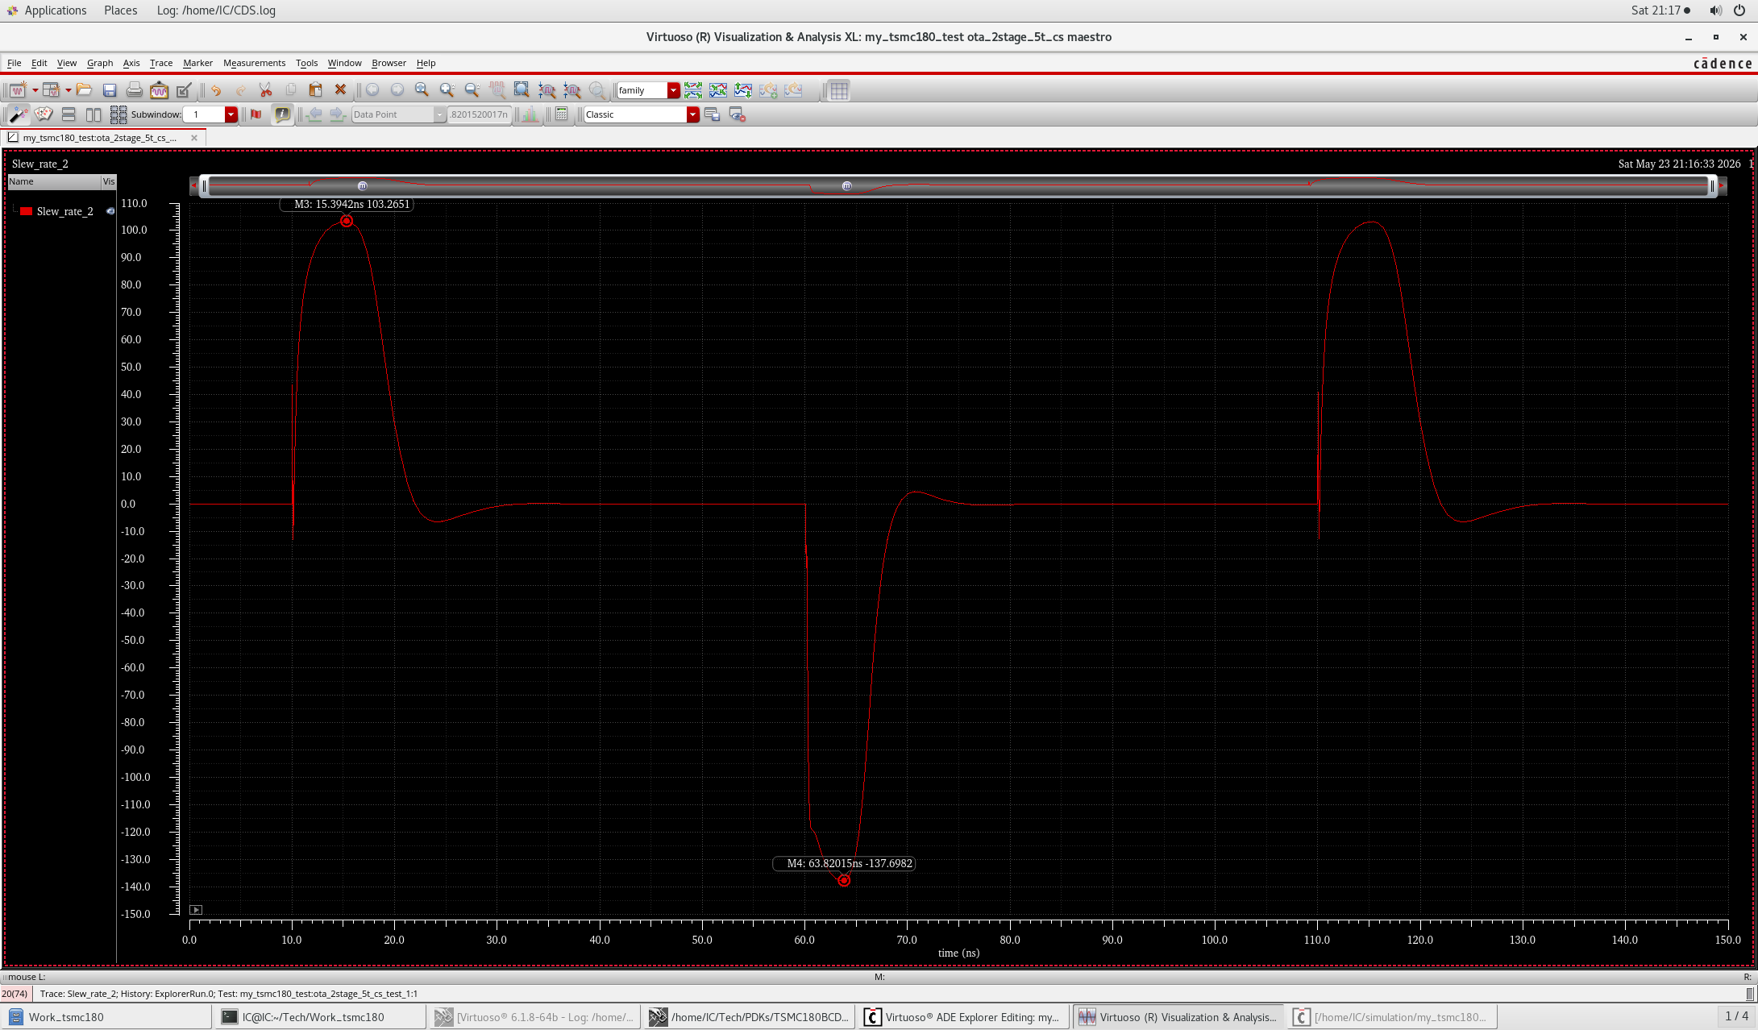Image resolution: width=1758 pixels, height=1030 pixels.
Task: Expand the new subwindow arrow dropdown
Action: [x=68, y=90]
